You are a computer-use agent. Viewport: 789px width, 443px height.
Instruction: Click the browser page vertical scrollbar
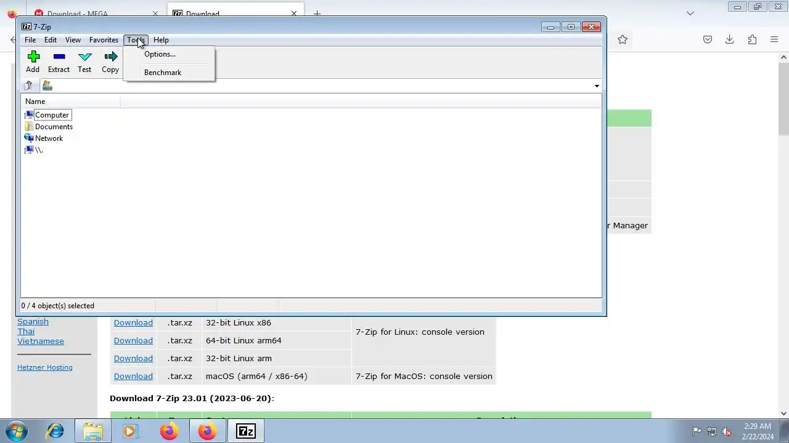[783, 98]
